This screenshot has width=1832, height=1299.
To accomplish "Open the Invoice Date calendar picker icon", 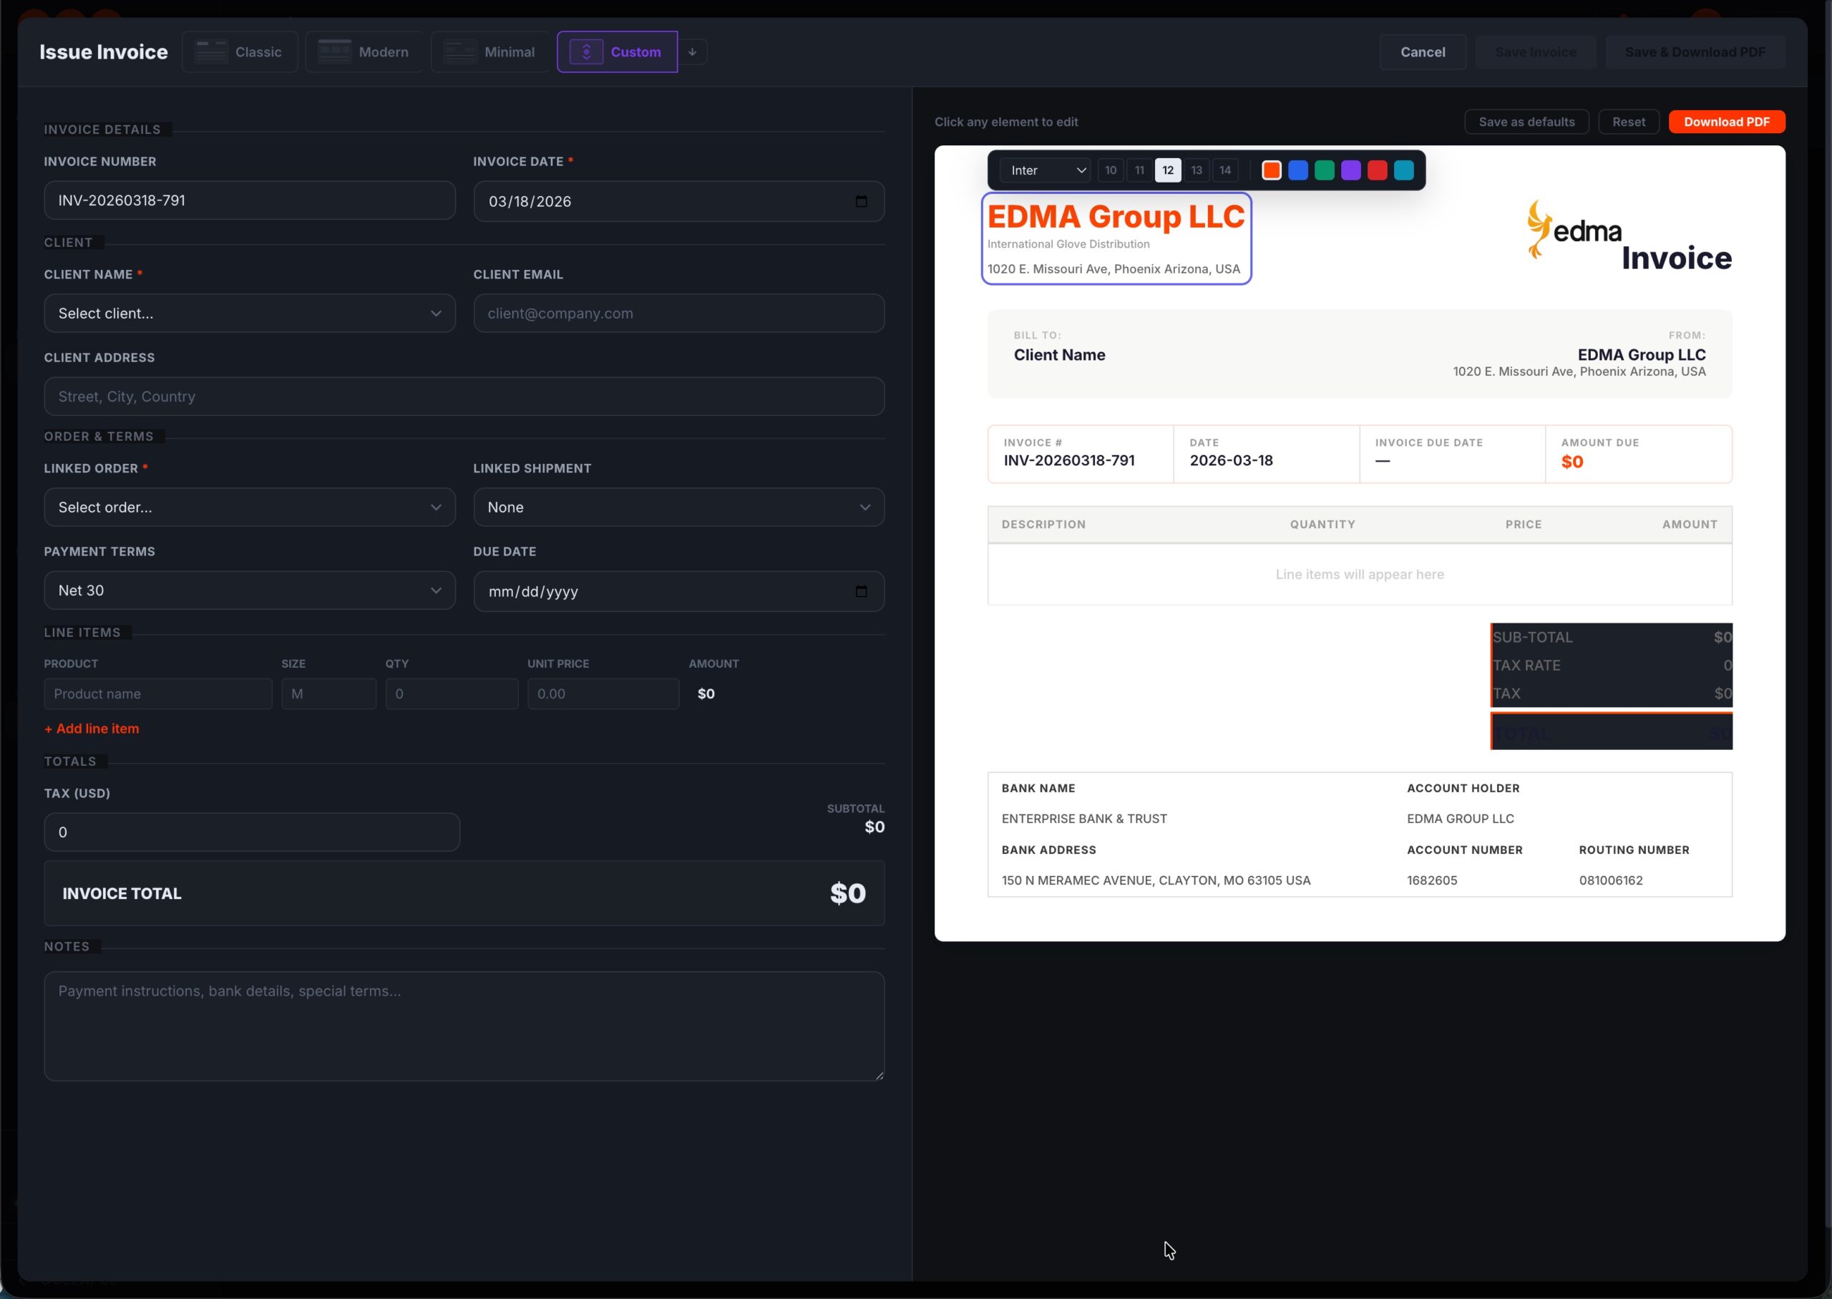I will coord(861,202).
